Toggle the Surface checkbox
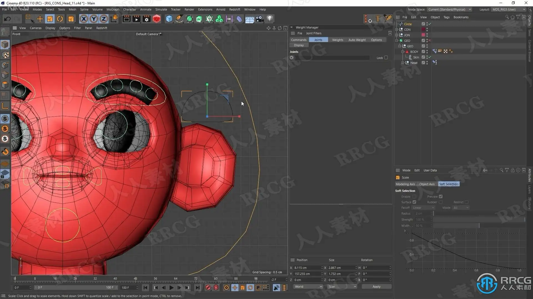The width and height of the screenshot is (533, 299). click(x=414, y=202)
